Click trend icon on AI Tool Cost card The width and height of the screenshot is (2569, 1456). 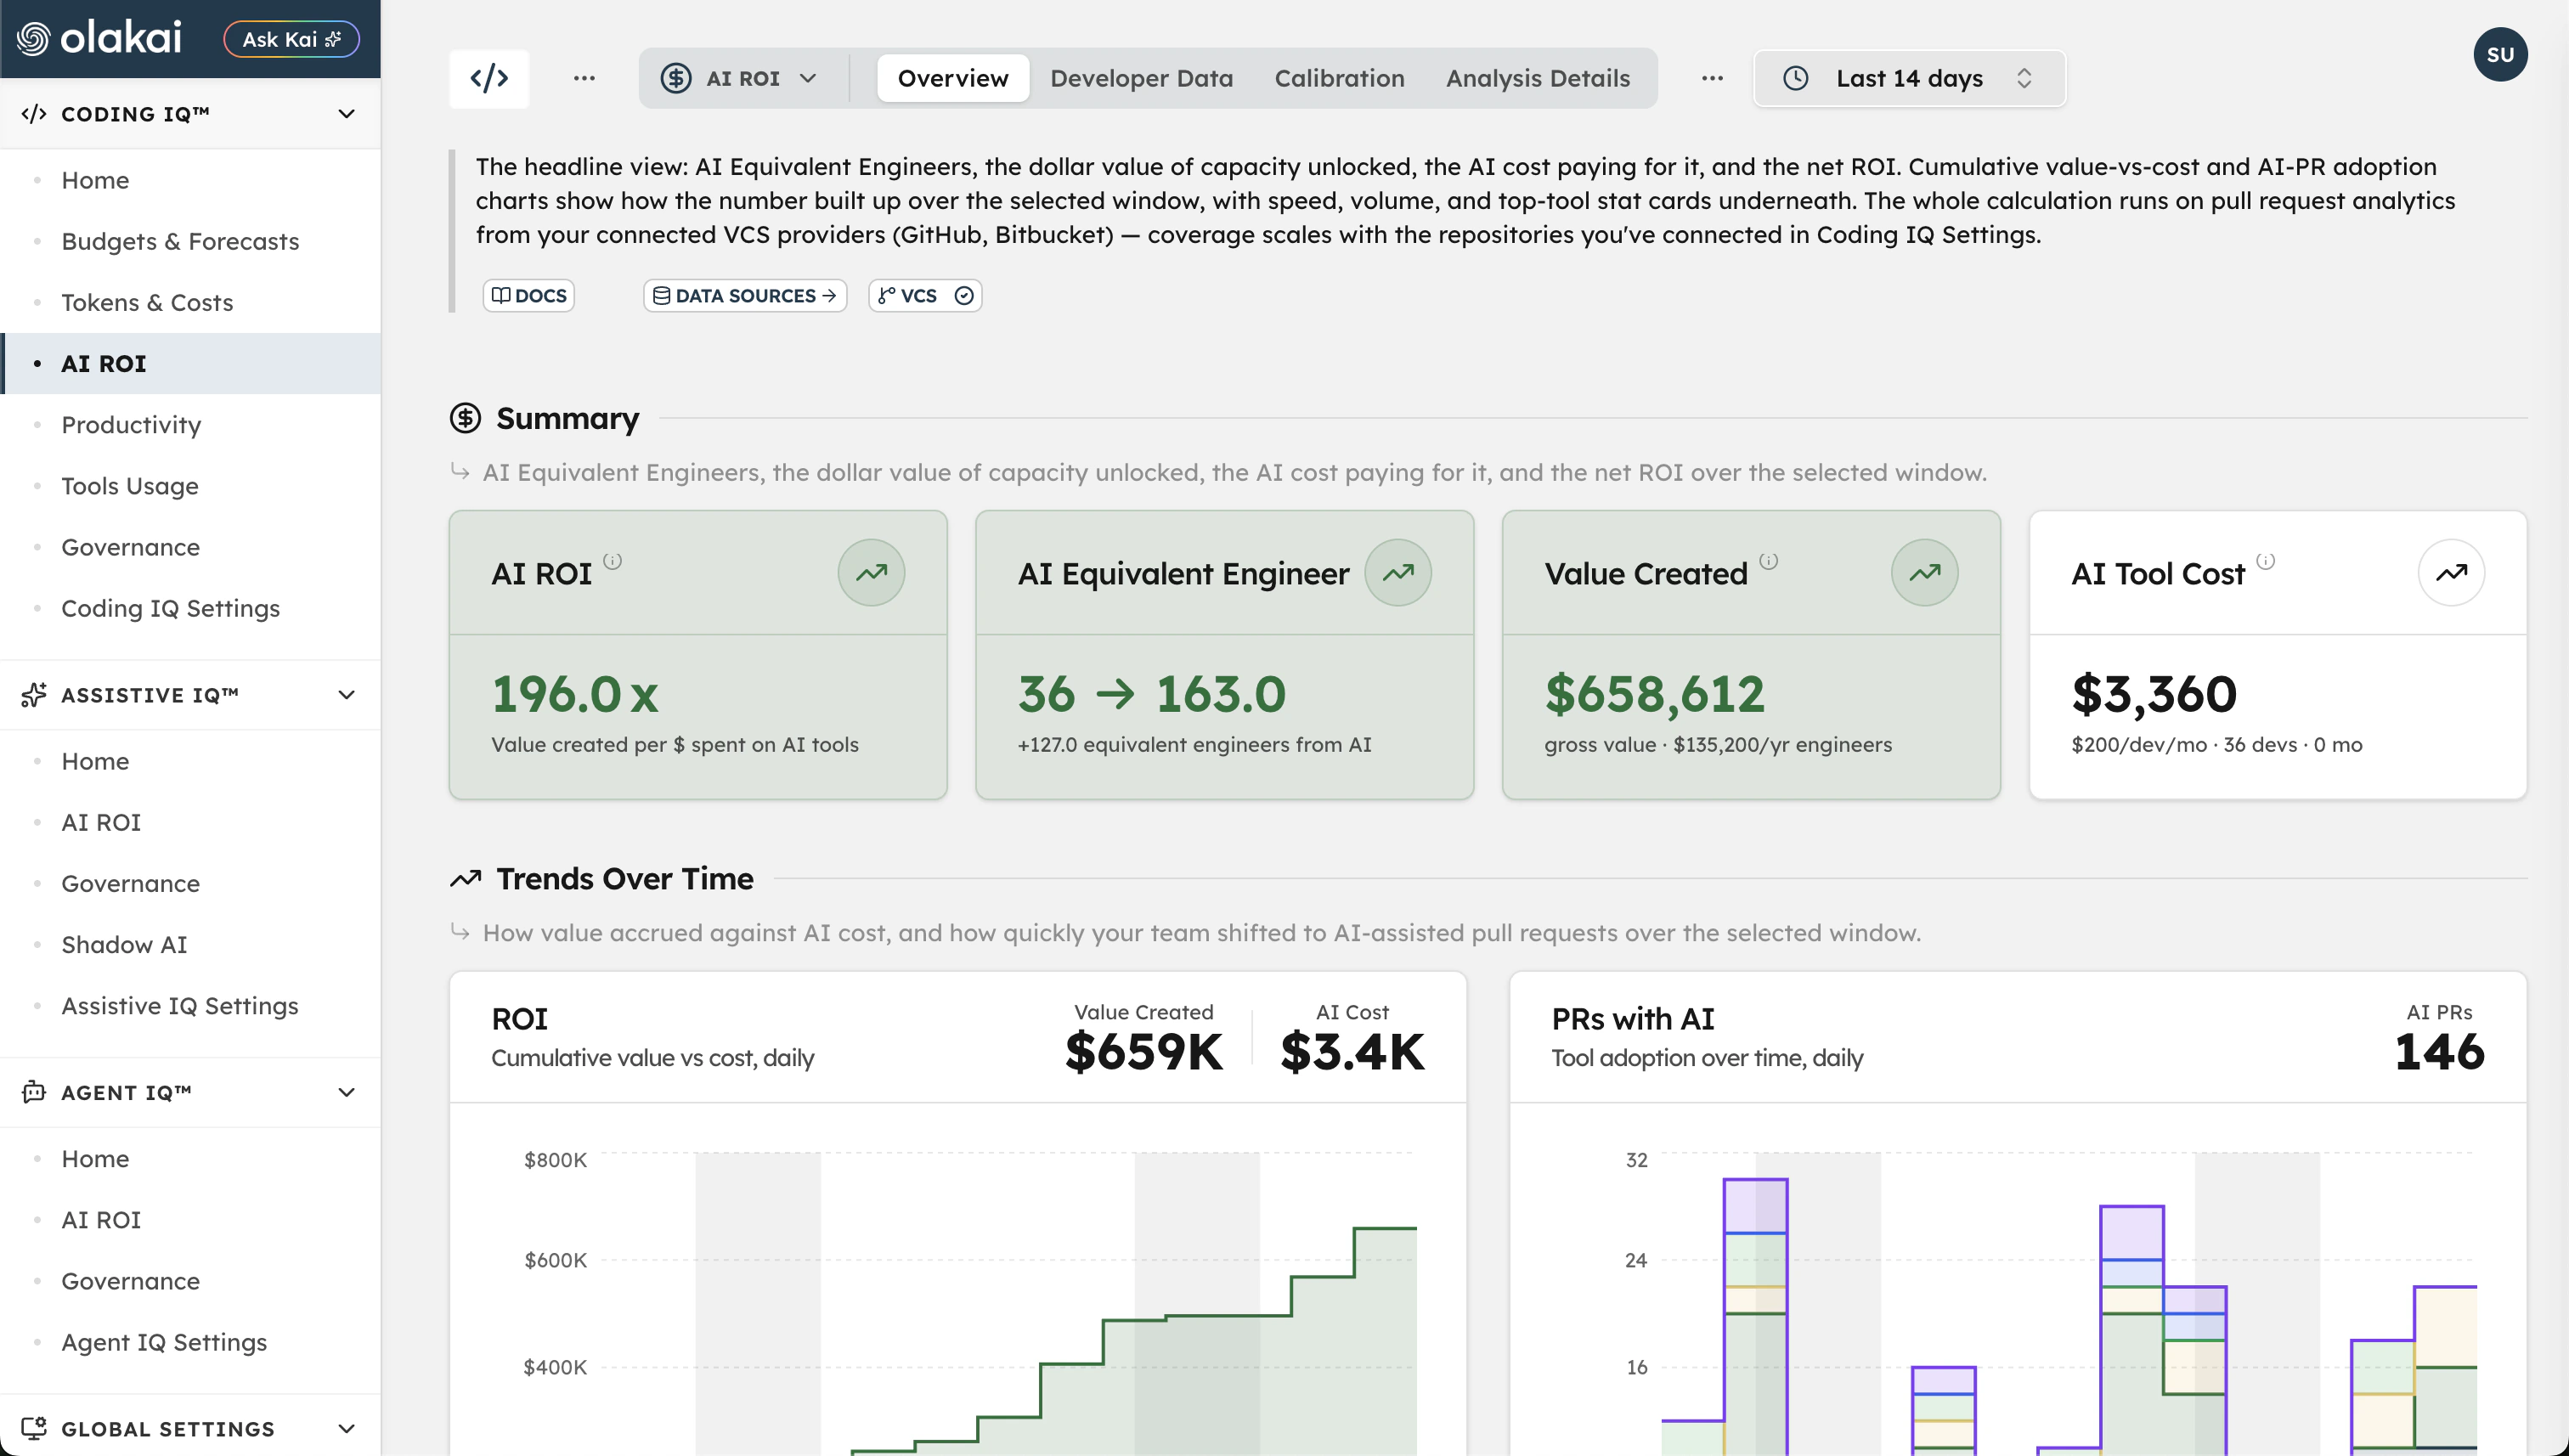click(x=2451, y=572)
